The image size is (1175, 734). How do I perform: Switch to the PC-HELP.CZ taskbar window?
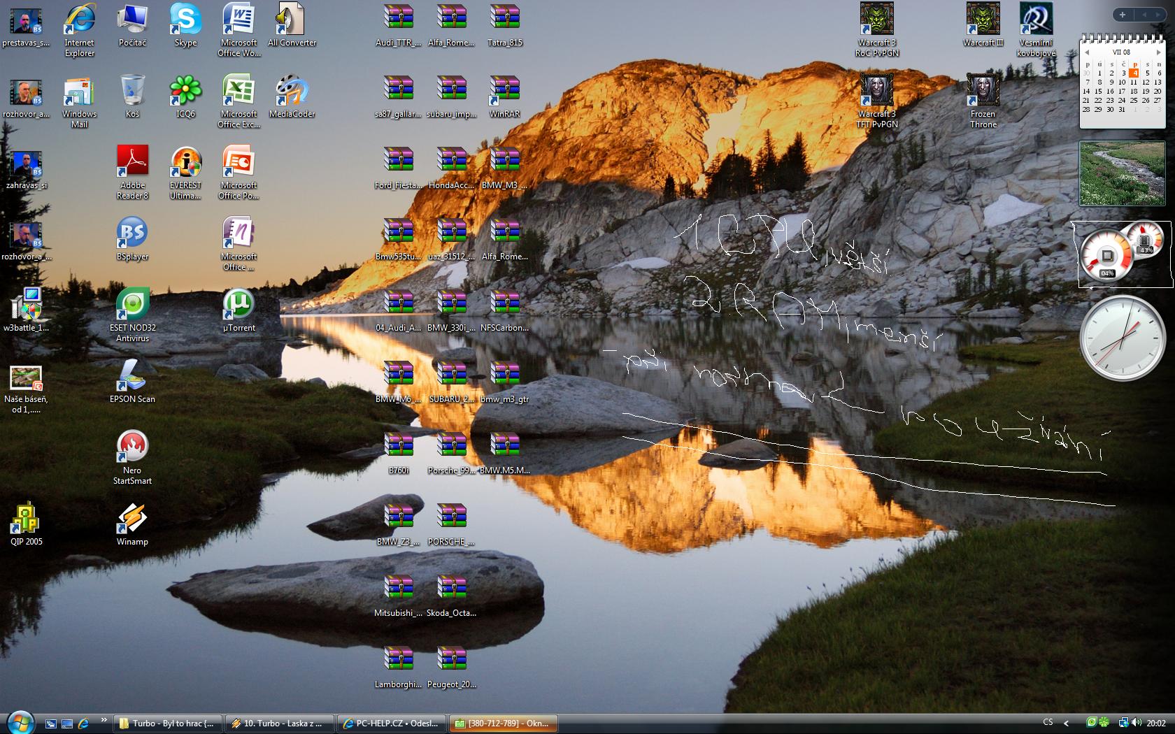(391, 724)
